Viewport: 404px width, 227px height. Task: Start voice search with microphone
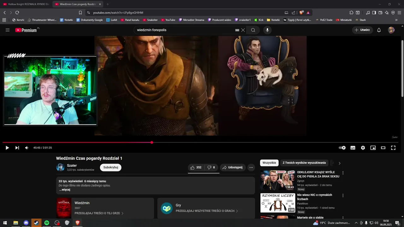point(267,30)
